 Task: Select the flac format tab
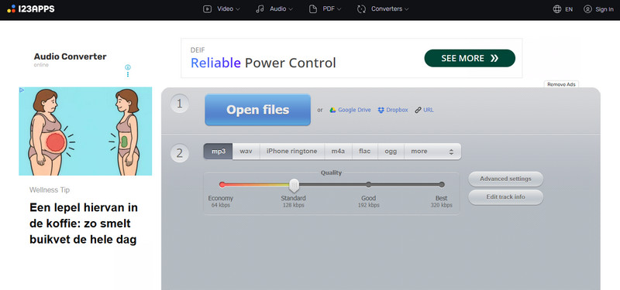[x=364, y=152]
